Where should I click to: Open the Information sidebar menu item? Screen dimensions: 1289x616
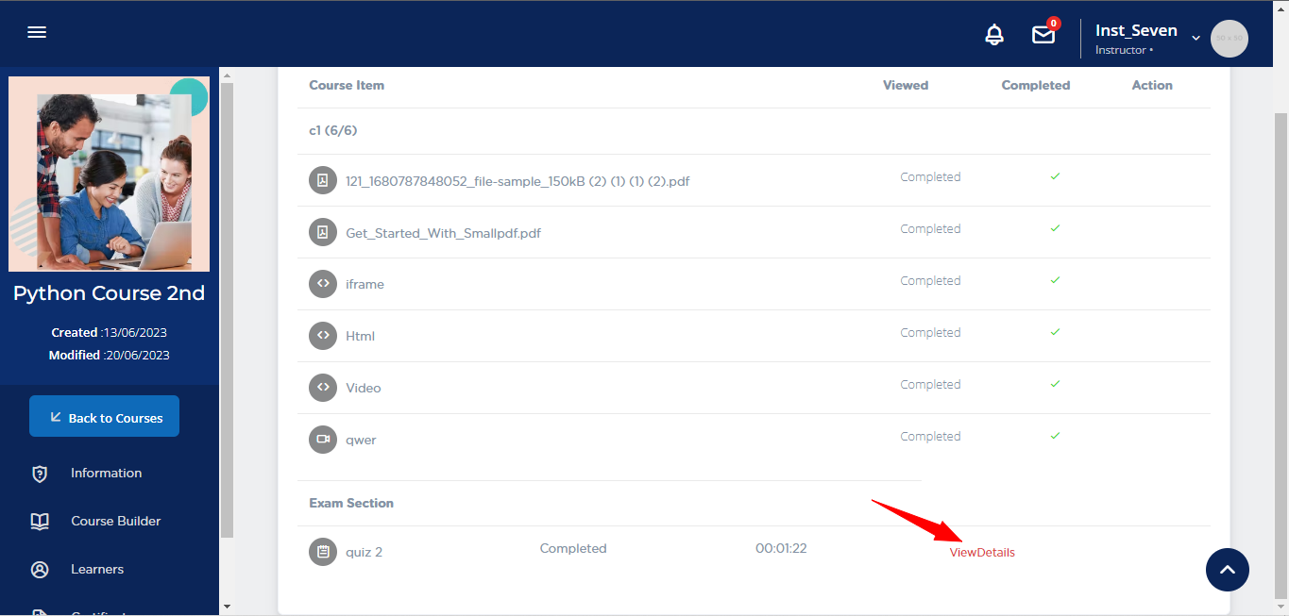(x=106, y=474)
